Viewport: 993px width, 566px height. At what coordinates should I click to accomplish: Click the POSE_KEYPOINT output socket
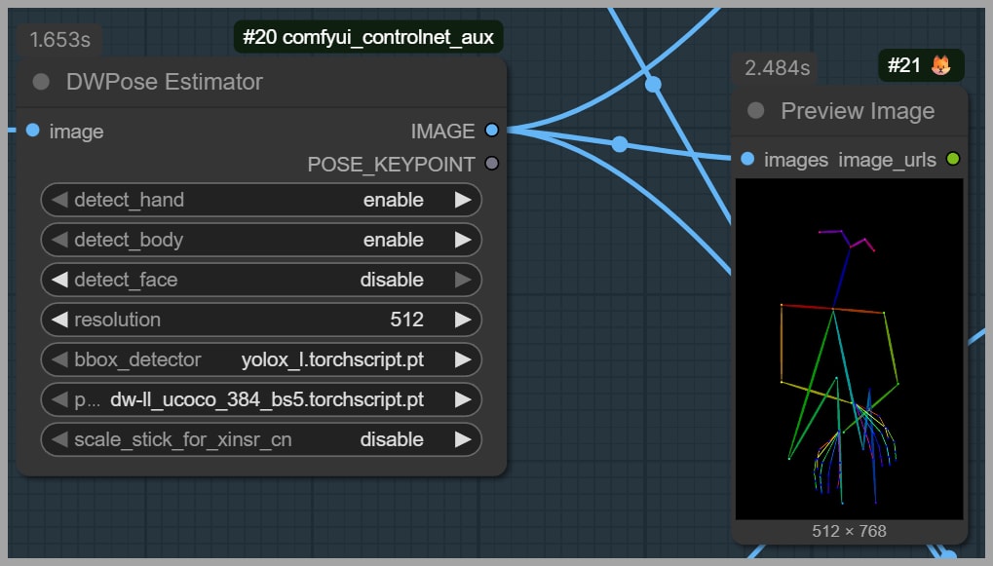coord(491,164)
